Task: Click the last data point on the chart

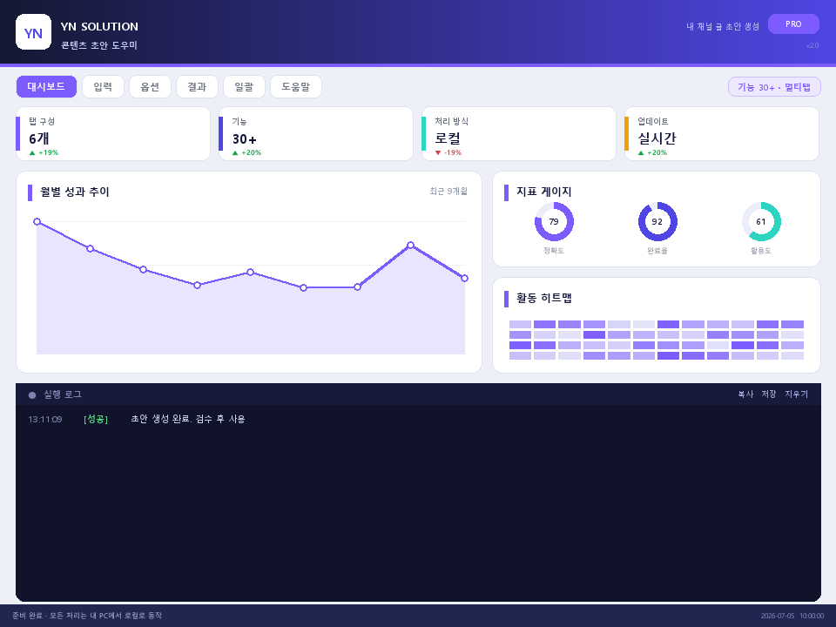Action: [x=464, y=279]
